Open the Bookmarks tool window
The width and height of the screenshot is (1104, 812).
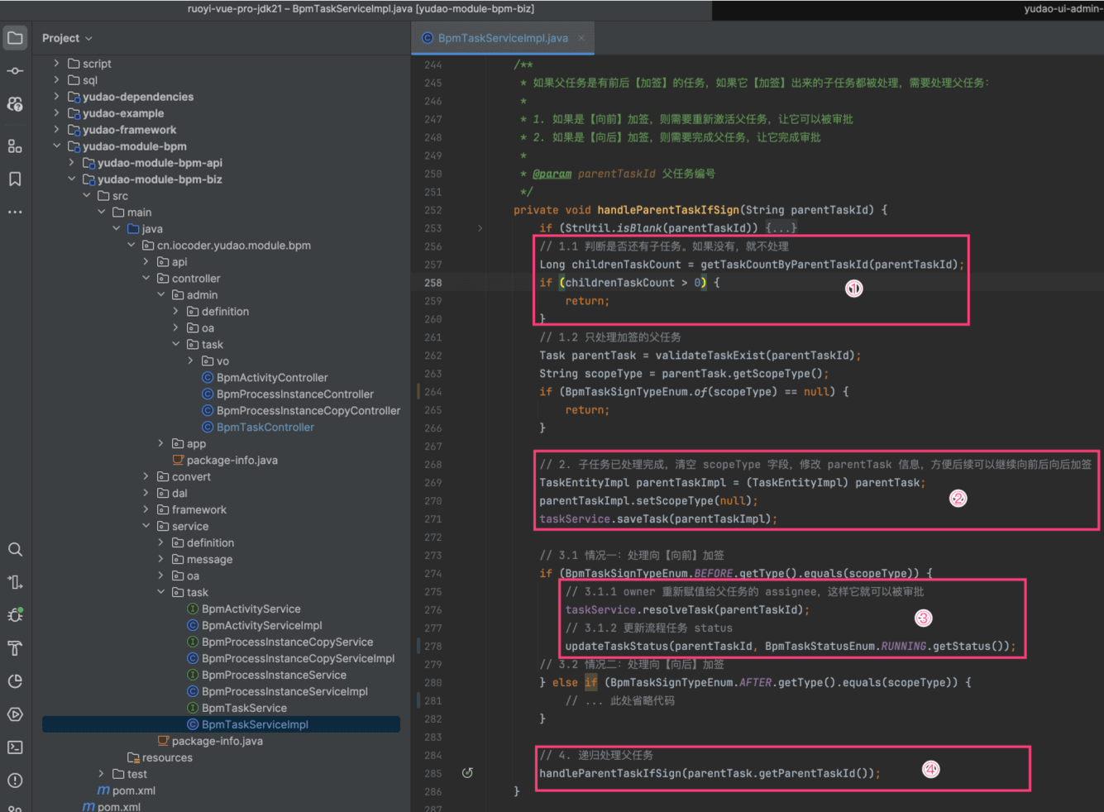[15, 179]
